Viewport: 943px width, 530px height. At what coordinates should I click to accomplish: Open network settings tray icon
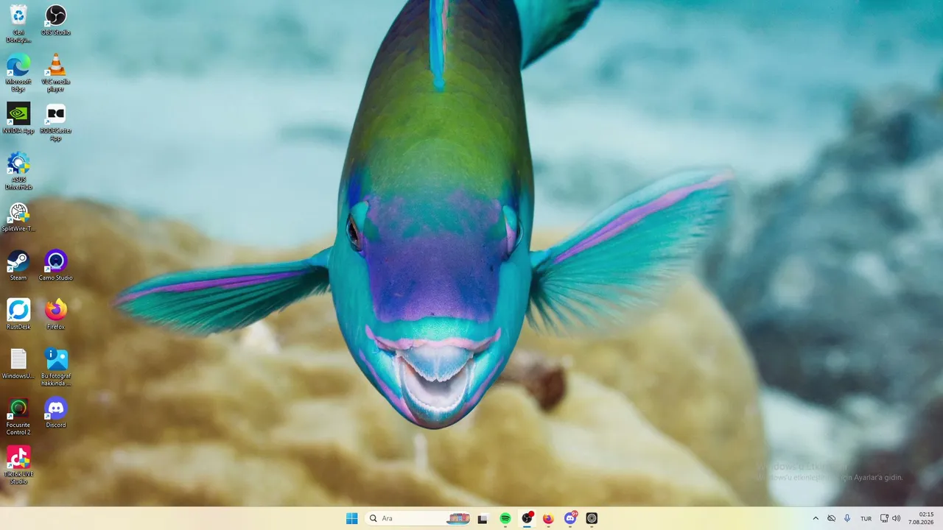click(x=885, y=518)
